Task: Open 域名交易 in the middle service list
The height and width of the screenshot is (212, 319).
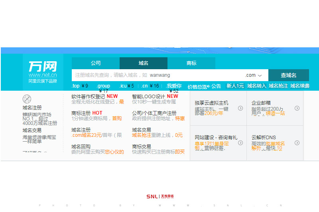Action: click(142, 130)
